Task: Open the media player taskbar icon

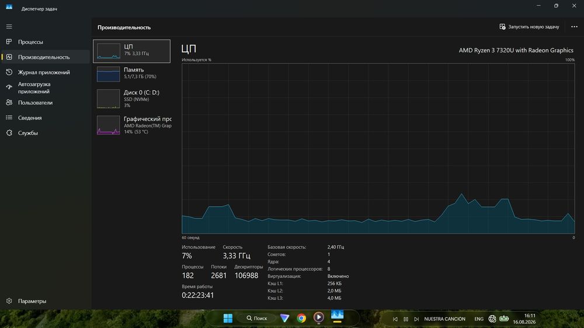Action: (318, 318)
